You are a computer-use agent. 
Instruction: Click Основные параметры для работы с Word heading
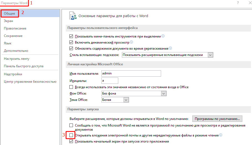point(113,16)
